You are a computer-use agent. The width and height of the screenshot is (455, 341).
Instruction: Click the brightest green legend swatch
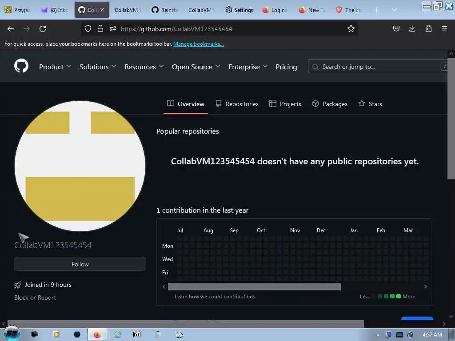click(x=399, y=296)
